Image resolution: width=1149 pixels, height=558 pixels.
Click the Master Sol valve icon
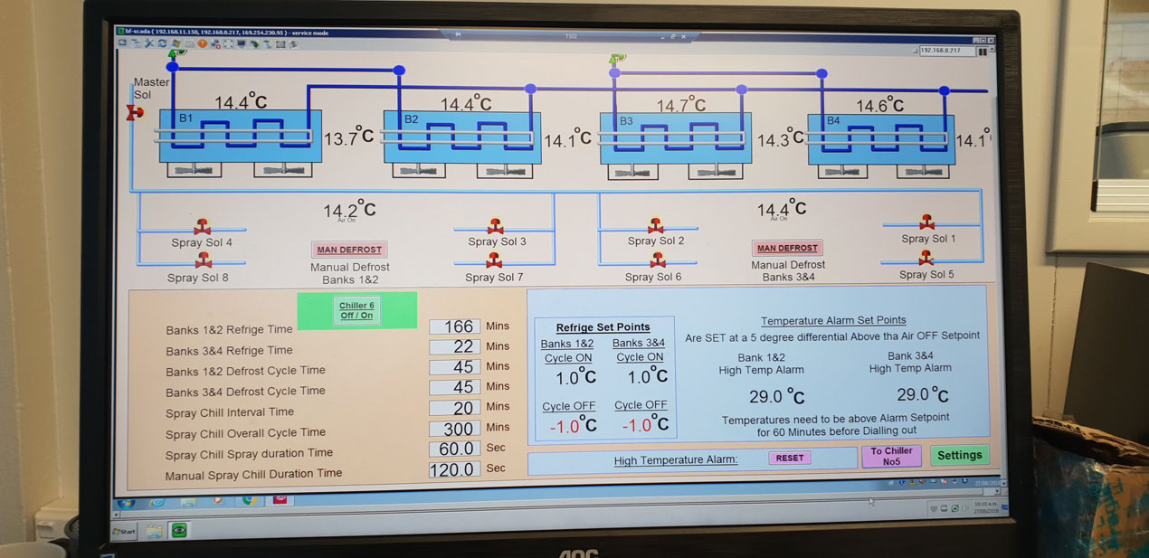point(134,112)
